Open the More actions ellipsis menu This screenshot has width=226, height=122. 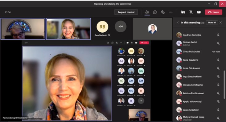coord(171,12)
